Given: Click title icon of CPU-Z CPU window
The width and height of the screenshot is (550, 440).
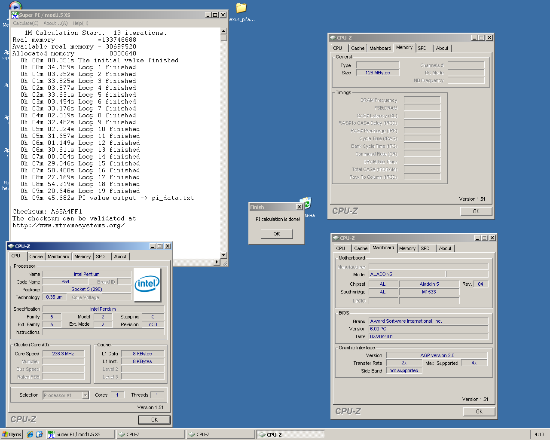Looking at the screenshot, I should (11, 246).
